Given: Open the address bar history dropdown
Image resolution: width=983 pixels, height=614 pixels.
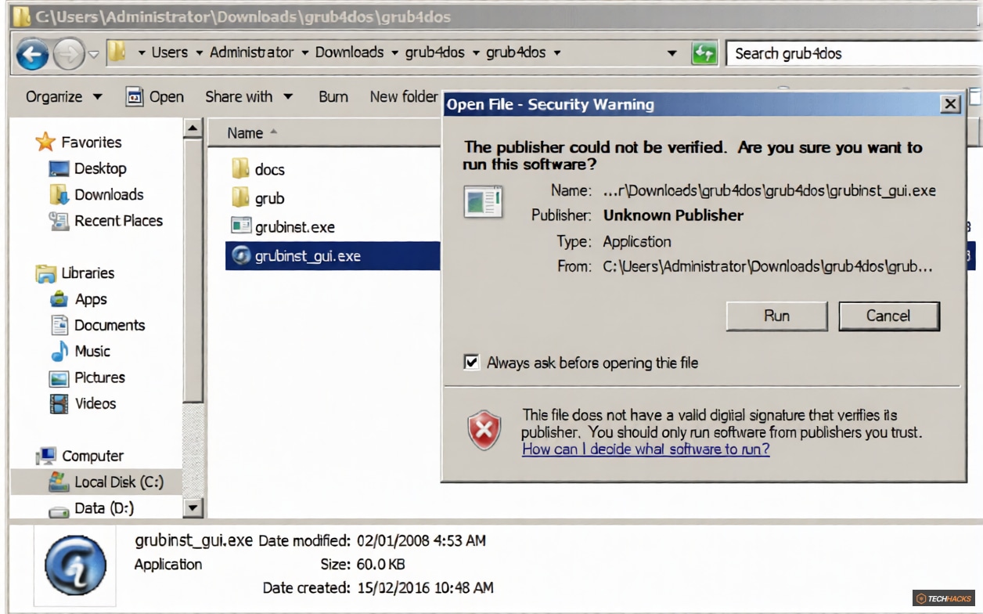Looking at the screenshot, I should (672, 53).
